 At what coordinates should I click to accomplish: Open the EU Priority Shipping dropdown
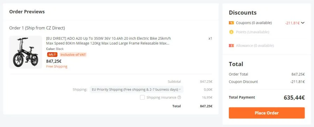[136, 89]
